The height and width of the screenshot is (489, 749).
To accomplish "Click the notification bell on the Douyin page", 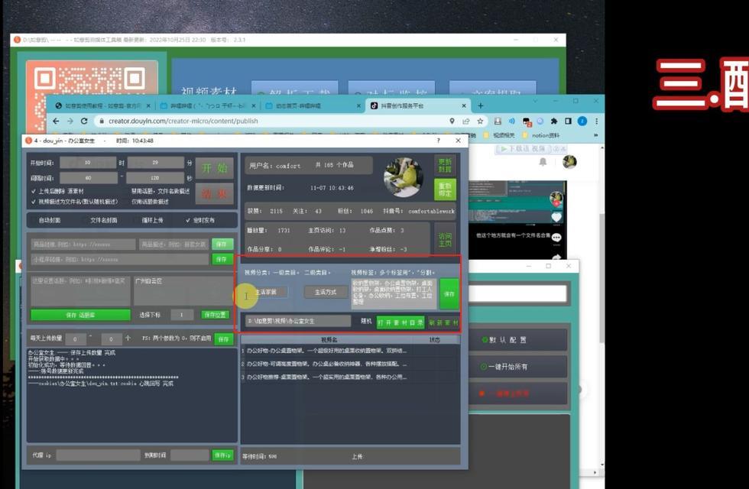I will [543, 162].
